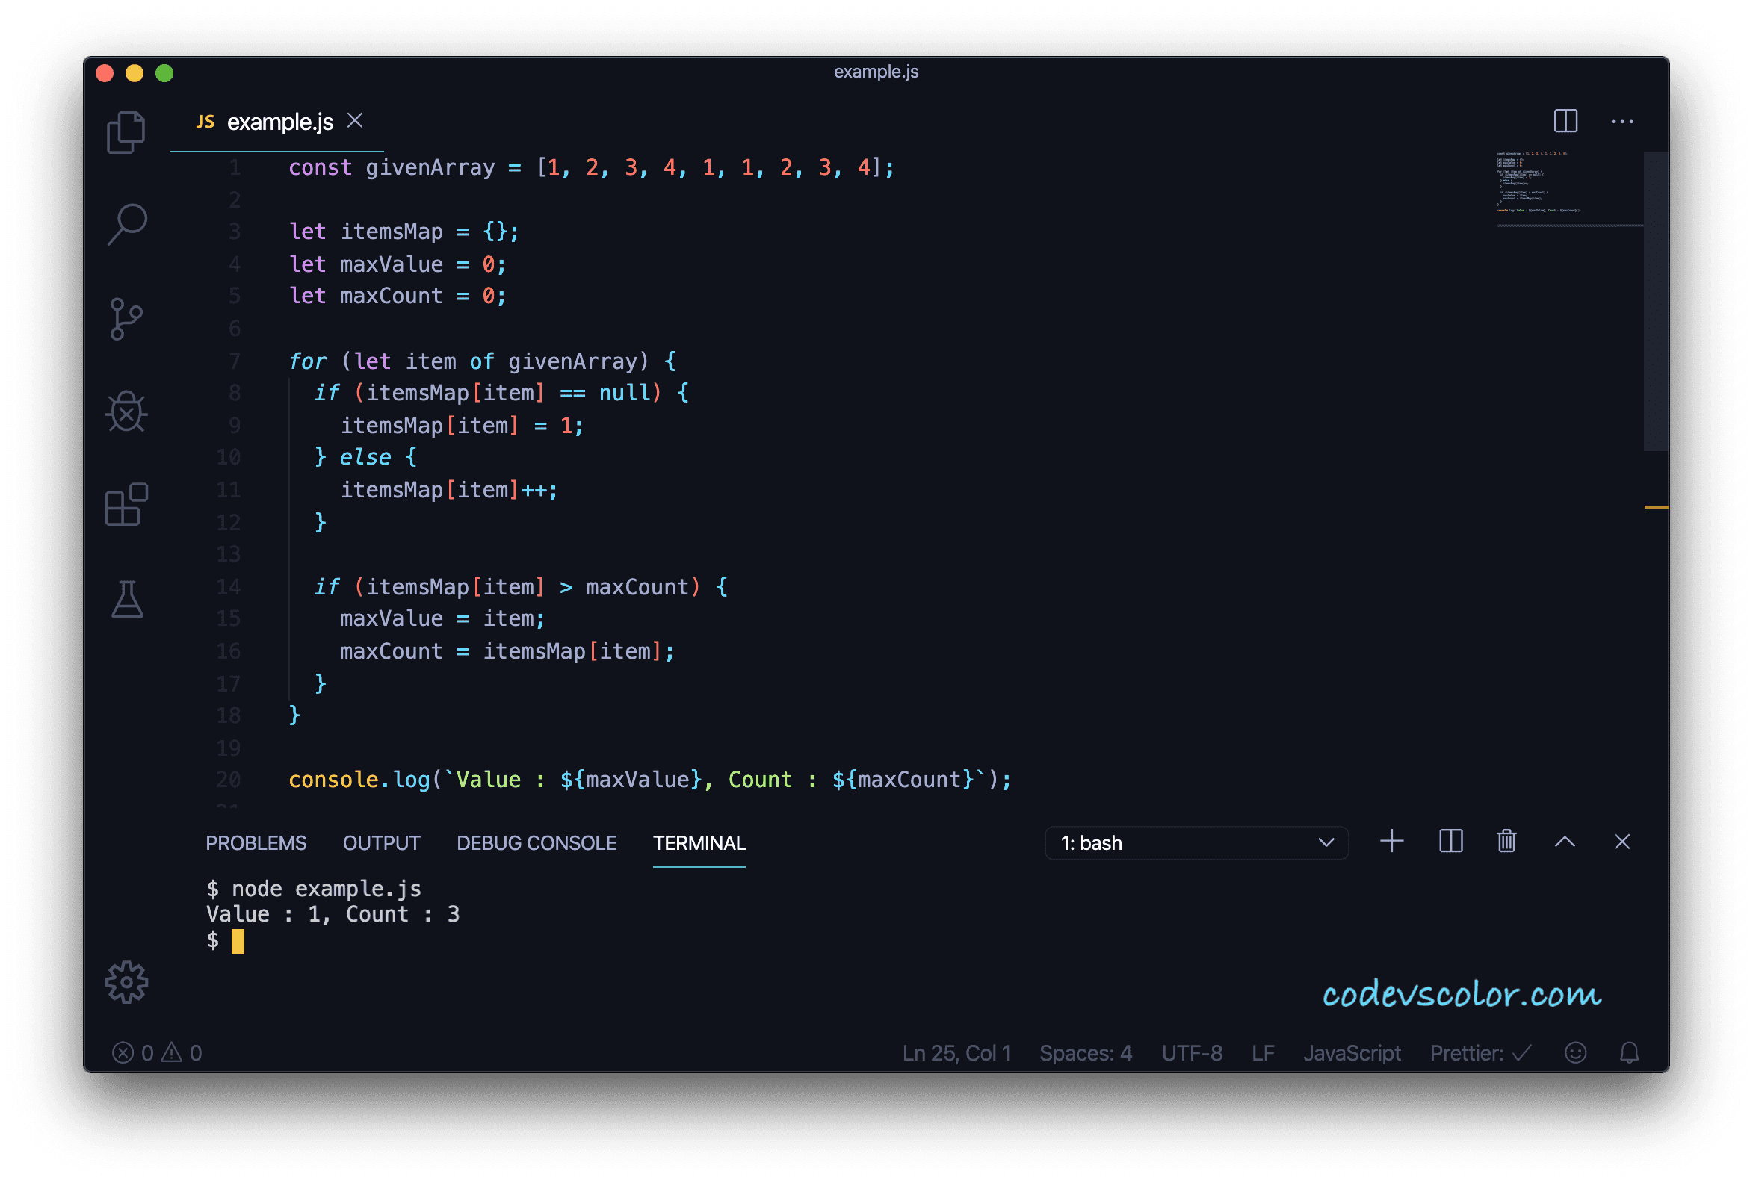
Task: Click 'let maxCount = 0;' line
Action: click(x=397, y=296)
